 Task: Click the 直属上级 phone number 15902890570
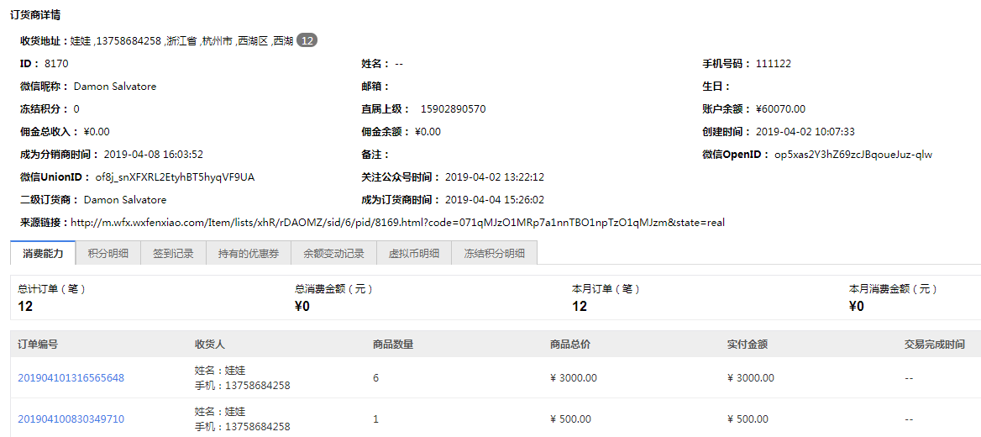click(453, 109)
